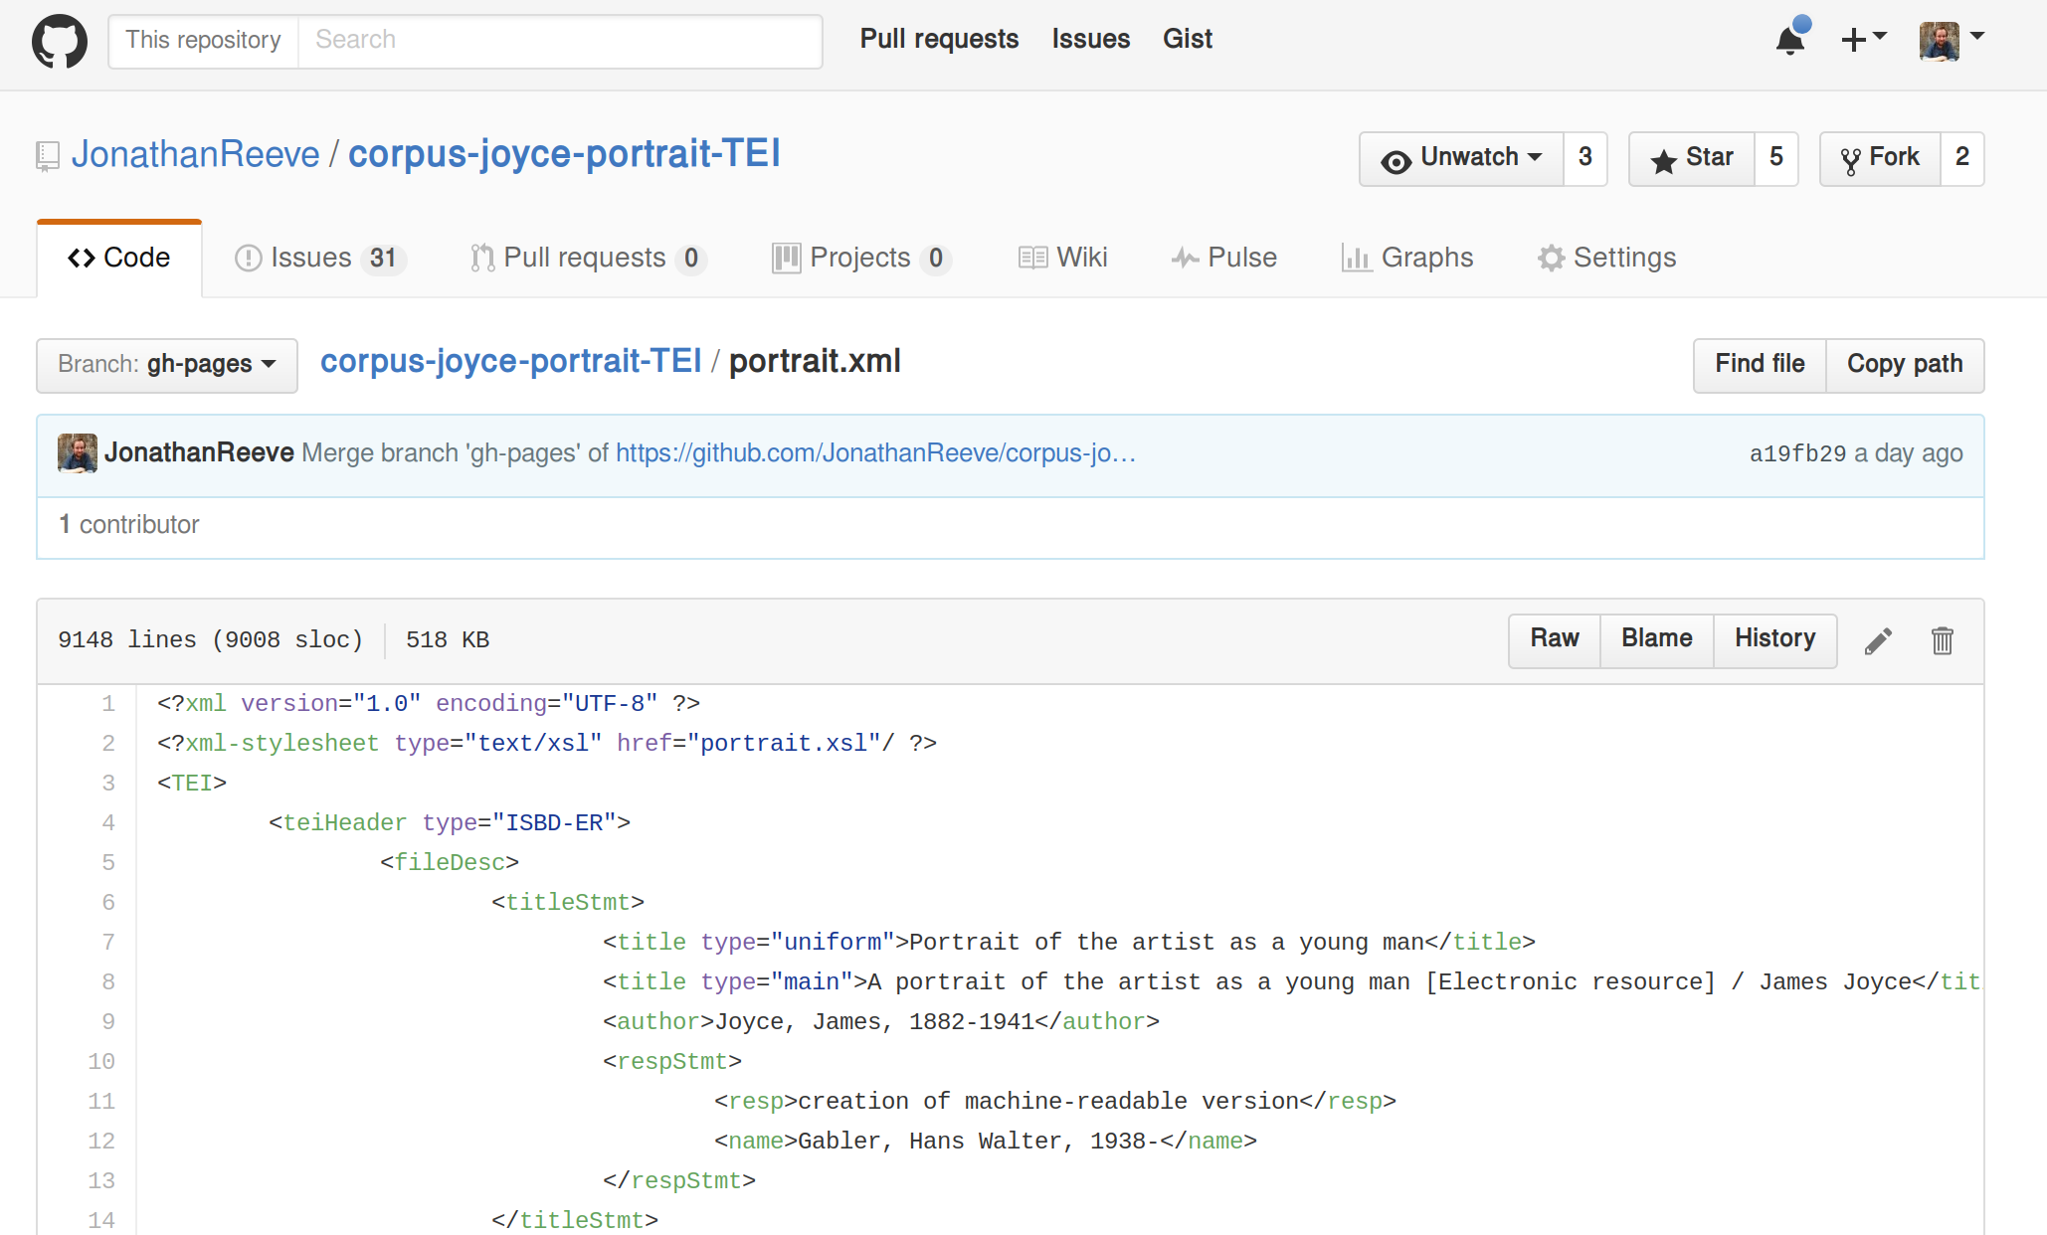This screenshot has height=1235, width=2047.
Task: View the 3 watchers count
Action: 1585,158
